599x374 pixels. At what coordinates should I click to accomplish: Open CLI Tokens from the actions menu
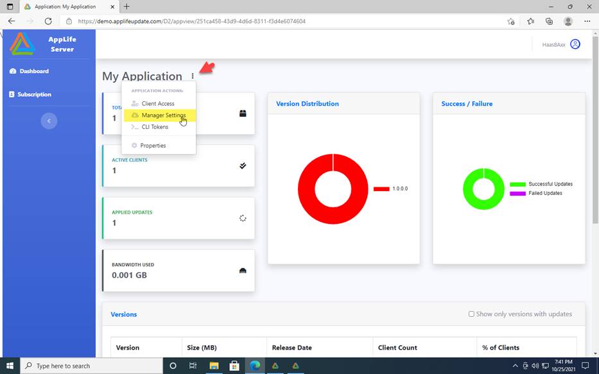click(x=155, y=127)
